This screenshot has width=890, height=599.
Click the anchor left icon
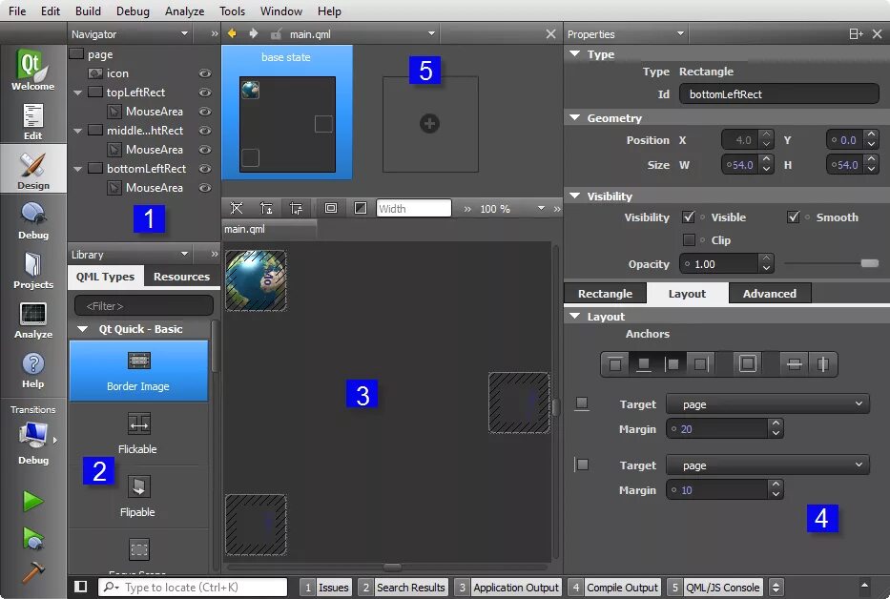point(672,363)
